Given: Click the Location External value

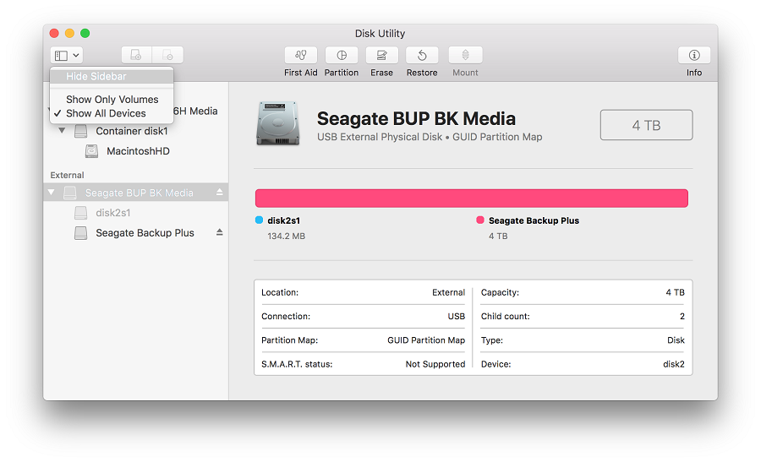Looking at the screenshot, I should [448, 293].
